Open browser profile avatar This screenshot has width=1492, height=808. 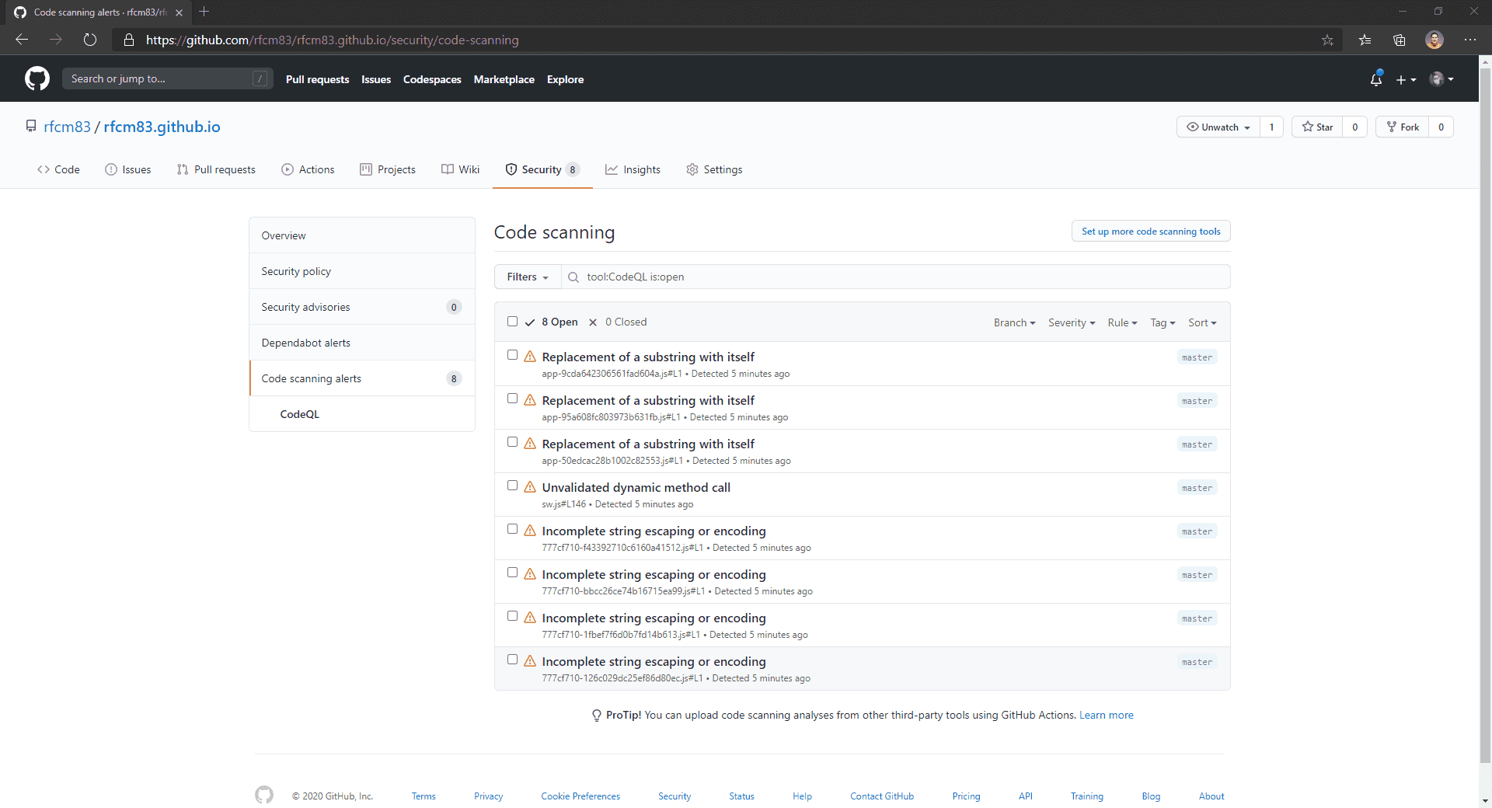click(x=1434, y=40)
